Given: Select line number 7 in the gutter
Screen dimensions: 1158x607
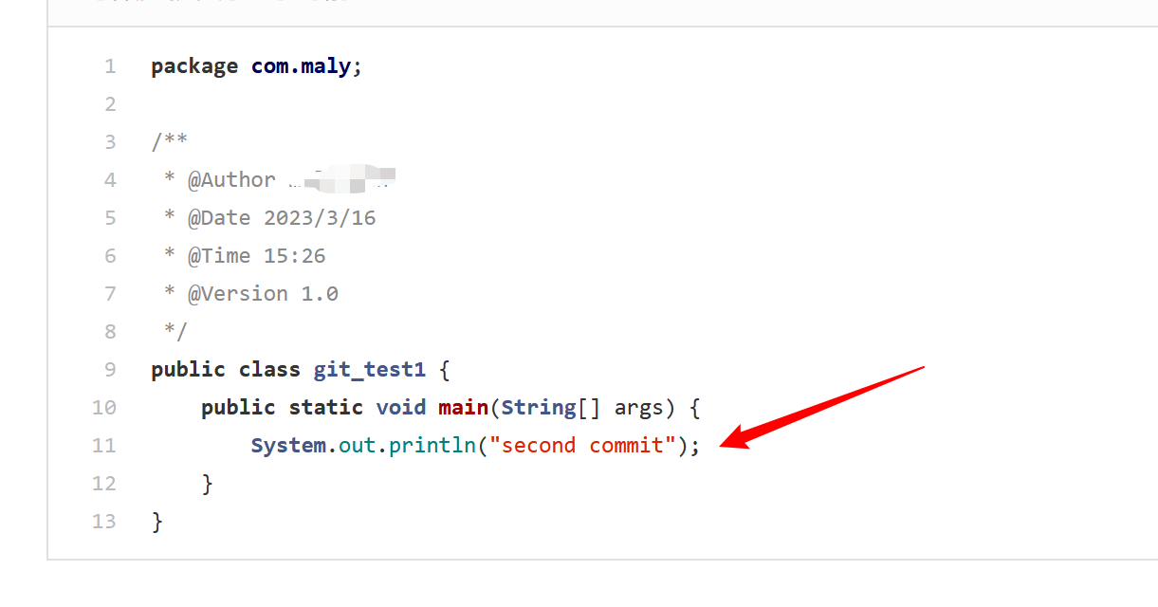Looking at the screenshot, I should [x=110, y=294].
